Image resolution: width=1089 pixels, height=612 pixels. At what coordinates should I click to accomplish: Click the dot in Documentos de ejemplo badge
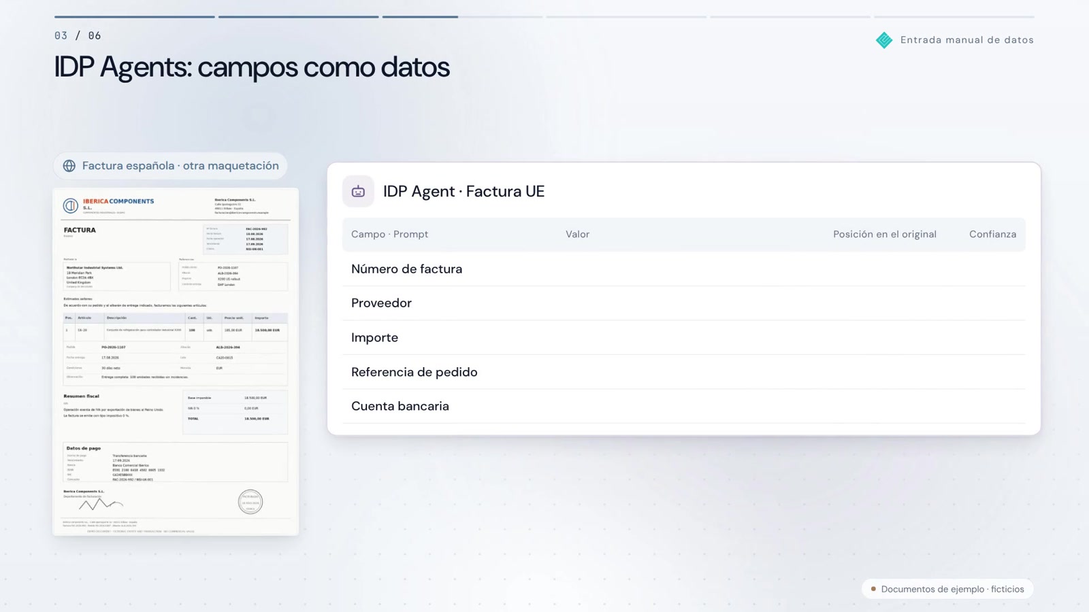click(x=873, y=589)
